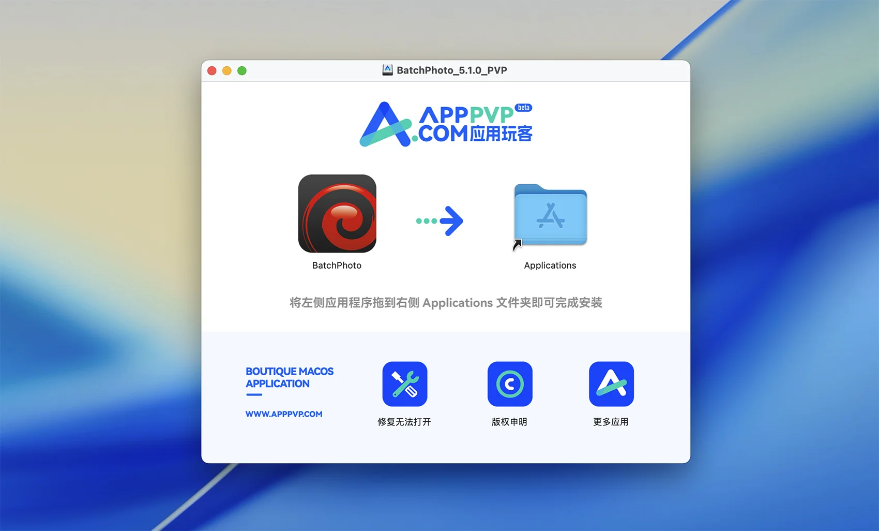Click the BatchPhoto_5.1.0_PVP window title
This screenshot has width=879, height=531.
click(x=451, y=70)
